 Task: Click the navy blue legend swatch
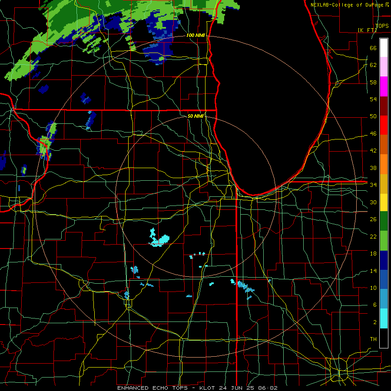point(384,260)
